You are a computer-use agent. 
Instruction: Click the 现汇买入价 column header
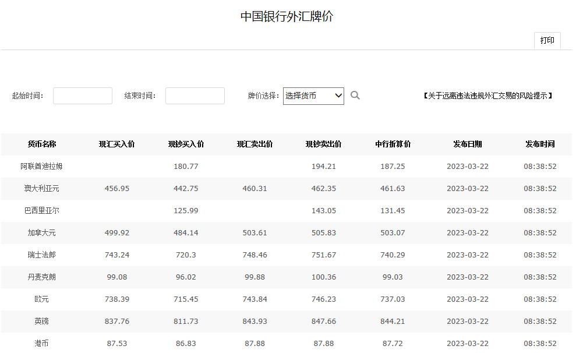tap(117, 144)
